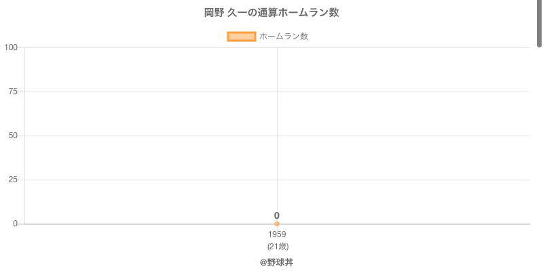This screenshot has width=543, height=271.
Task: Click the 0 y-axis tick label
Action: [15, 224]
